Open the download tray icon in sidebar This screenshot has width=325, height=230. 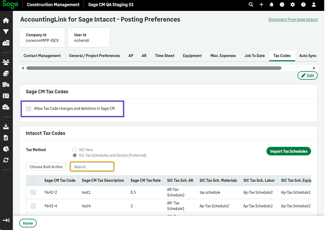coord(6,127)
